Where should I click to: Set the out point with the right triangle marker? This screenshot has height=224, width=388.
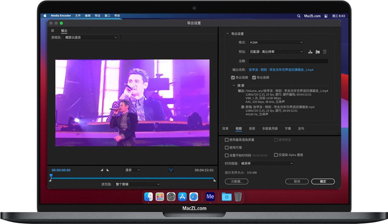point(107,170)
